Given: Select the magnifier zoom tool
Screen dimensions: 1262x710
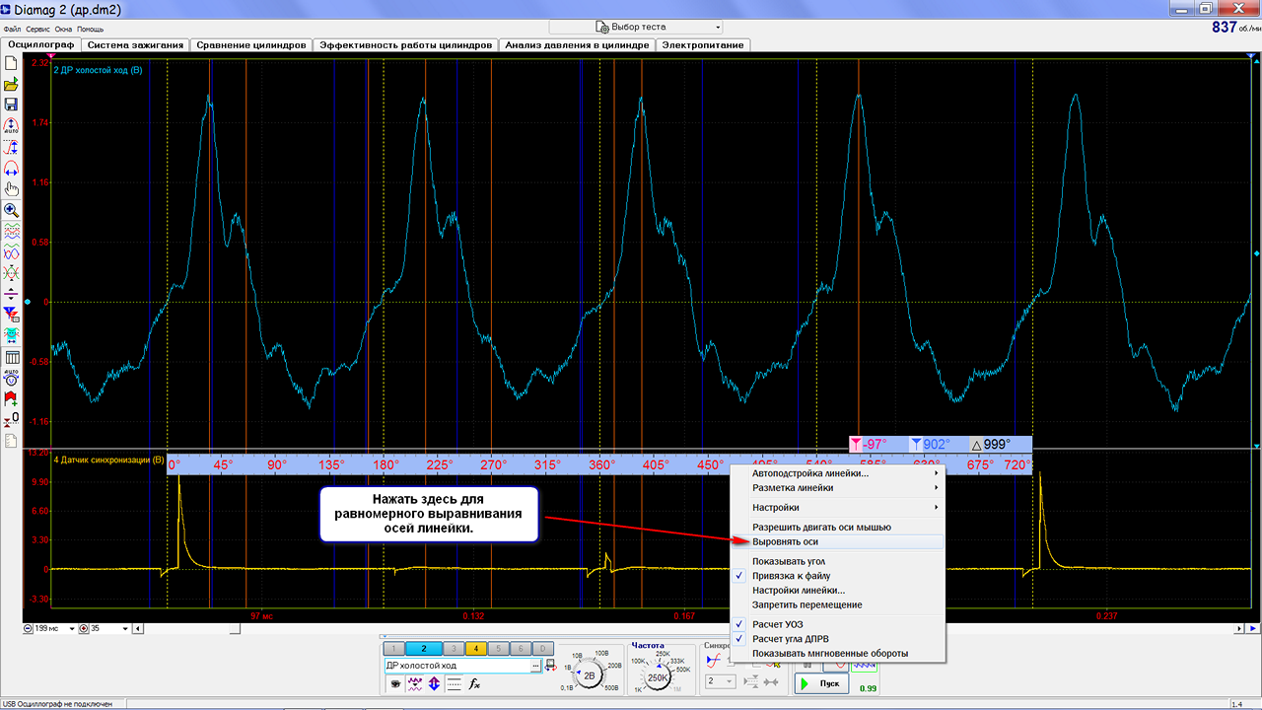Looking at the screenshot, I should 11,210.
